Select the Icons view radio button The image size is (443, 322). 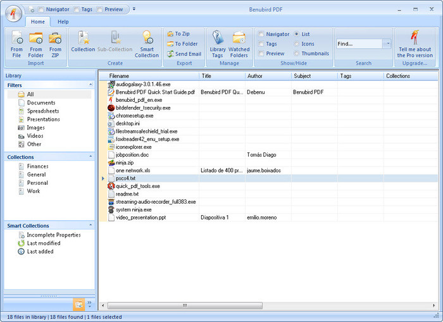pos(296,44)
